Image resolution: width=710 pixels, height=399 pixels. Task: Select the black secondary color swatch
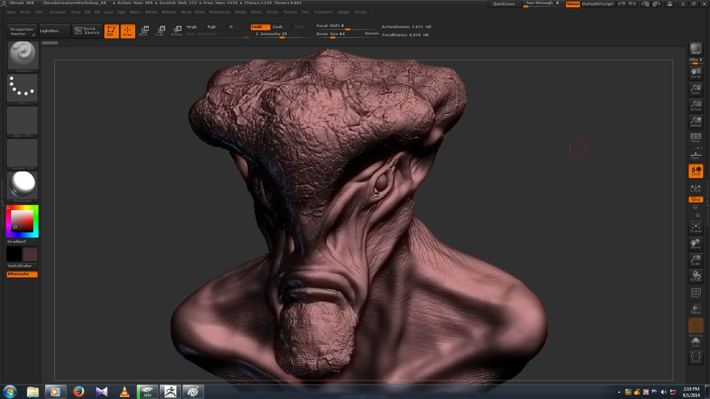[x=14, y=254]
